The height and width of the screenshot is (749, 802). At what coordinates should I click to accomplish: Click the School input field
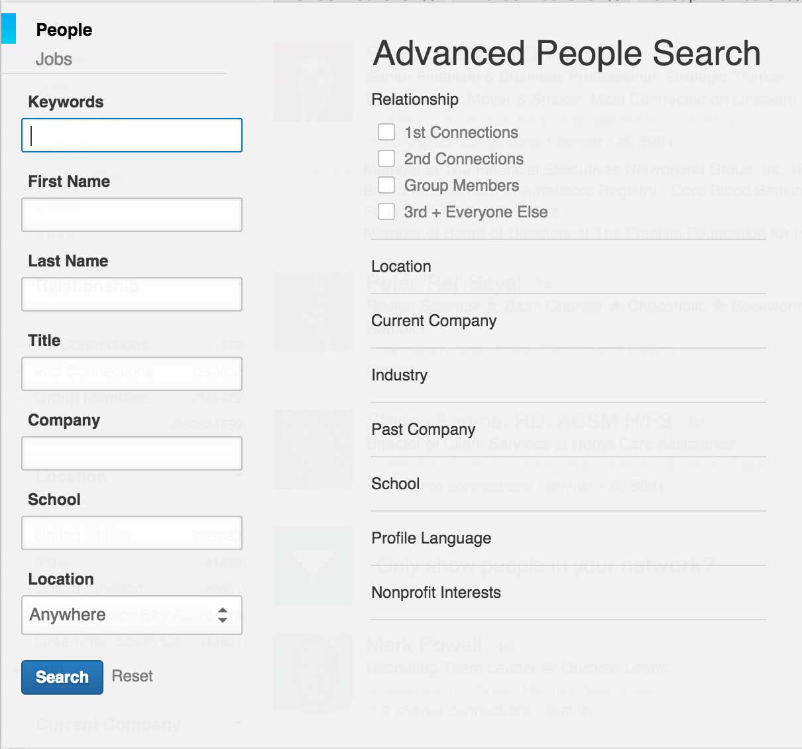(131, 533)
